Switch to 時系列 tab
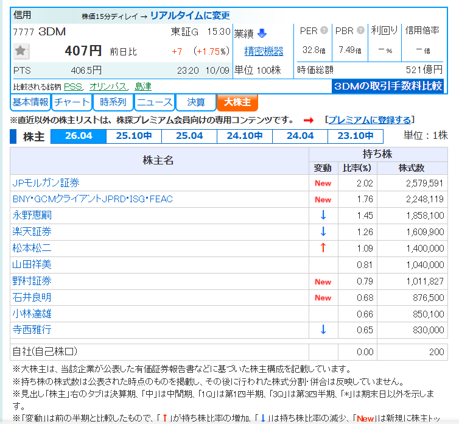The width and height of the screenshot is (459, 424). coord(113,102)
